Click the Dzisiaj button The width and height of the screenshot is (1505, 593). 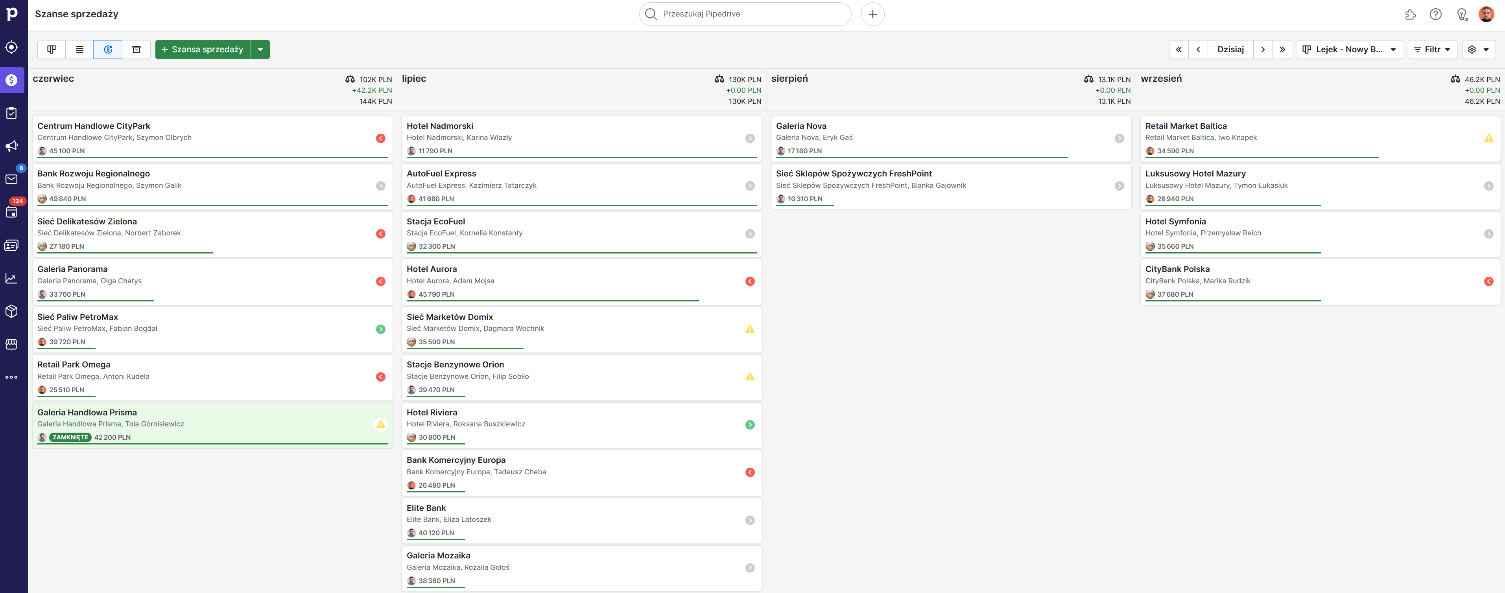coord(1230,50)
